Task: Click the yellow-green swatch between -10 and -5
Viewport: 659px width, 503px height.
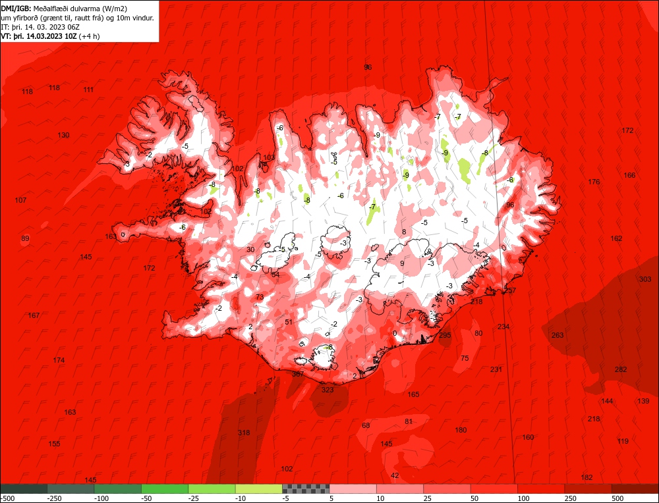Action: click(259, 489)
